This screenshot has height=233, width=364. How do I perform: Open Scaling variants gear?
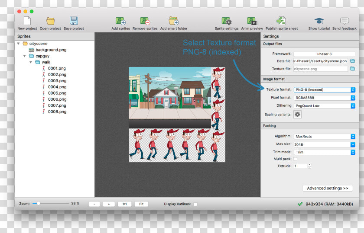[x=297, y=115]
